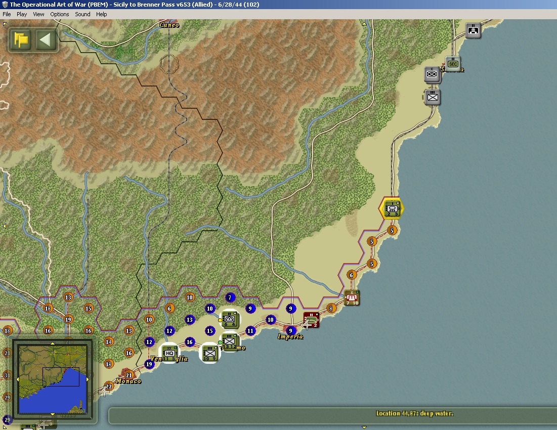Screen dimensions: 557x430
Task: Click the blue 11 hex marker
Action: coord(250,330)
